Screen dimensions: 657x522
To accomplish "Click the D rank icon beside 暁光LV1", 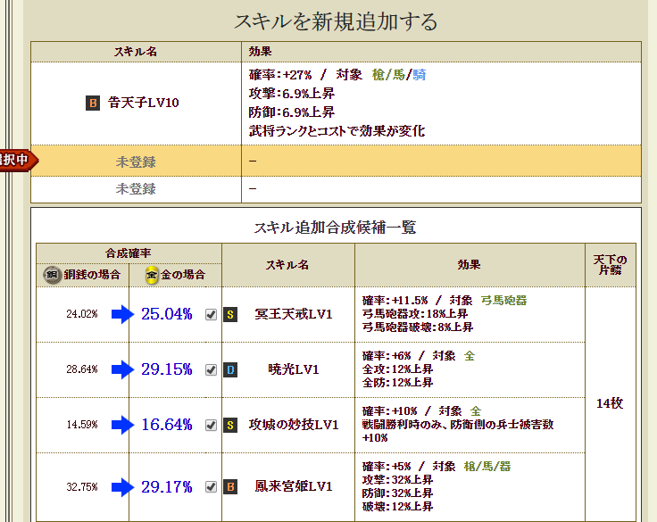I will pyautogui.click(x=230, y=369).
